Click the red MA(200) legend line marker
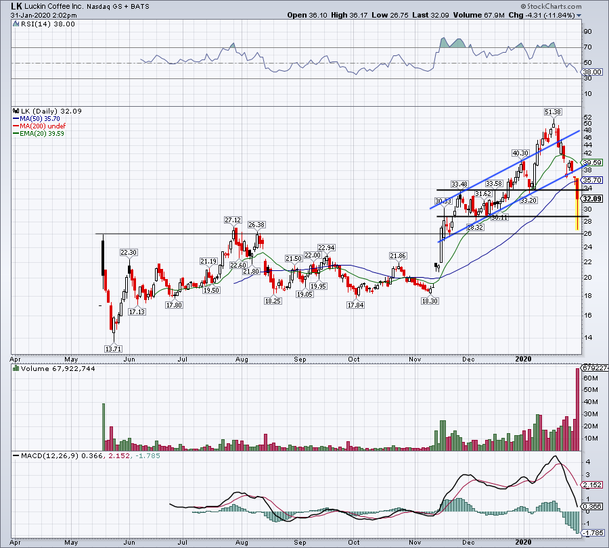609x548 pixels. click(16, 126)
